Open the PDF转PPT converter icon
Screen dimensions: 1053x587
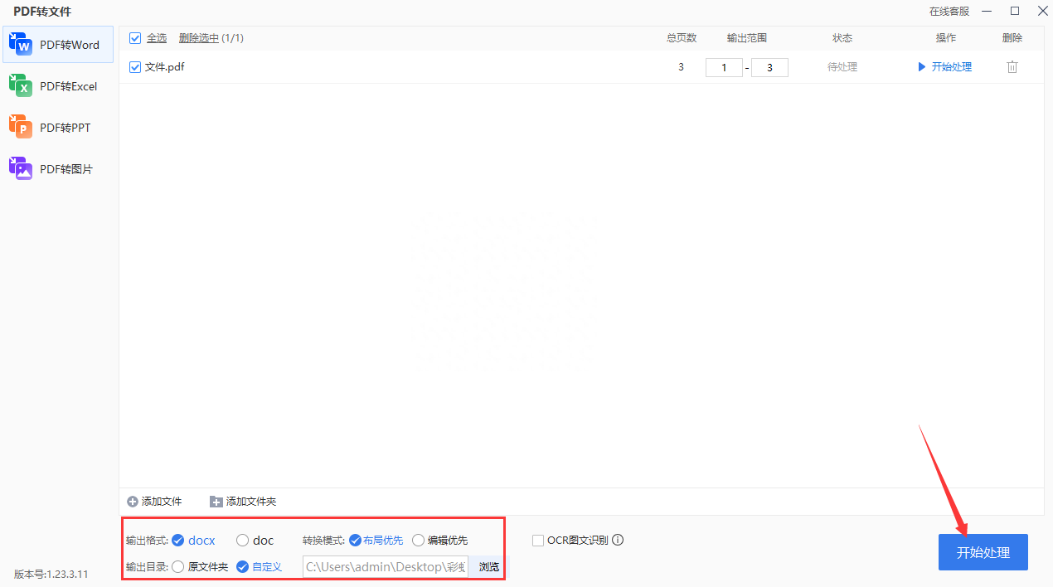point(21,128)
